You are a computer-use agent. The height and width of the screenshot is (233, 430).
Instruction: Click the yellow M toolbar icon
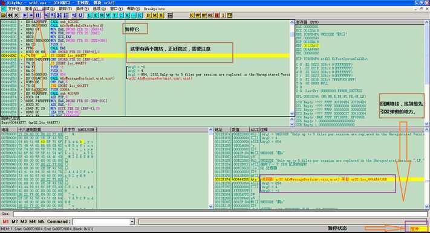(x=155, y=15)
